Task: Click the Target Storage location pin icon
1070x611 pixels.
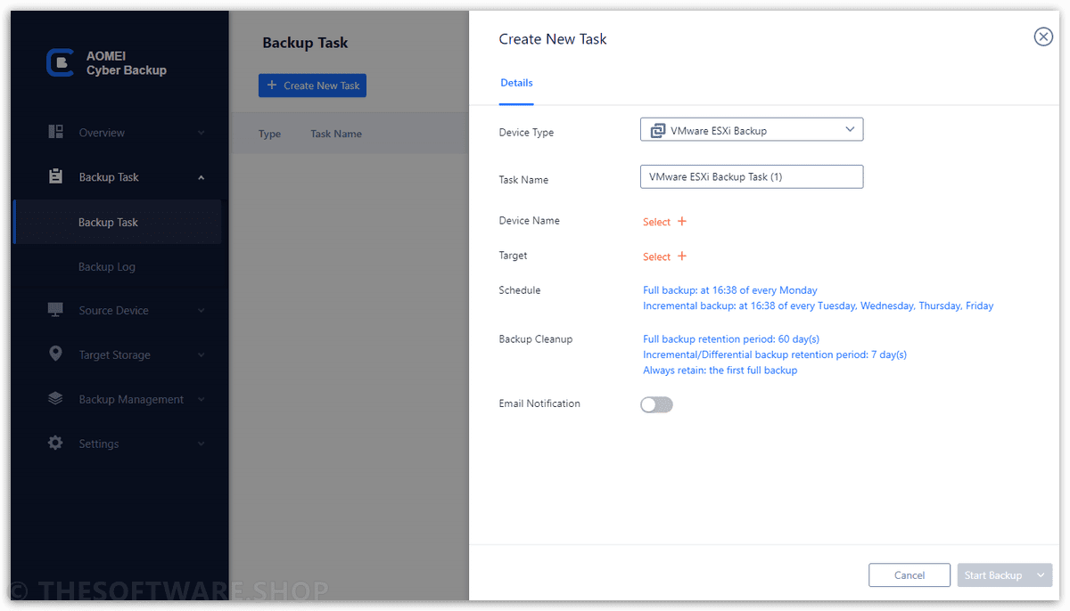Action: coord(55,354)
